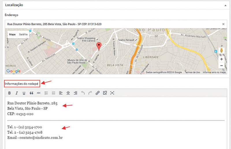Viewport: 231px width, 149px height.
Task: Clear the address field with the X
Action: tap(223, 24)
